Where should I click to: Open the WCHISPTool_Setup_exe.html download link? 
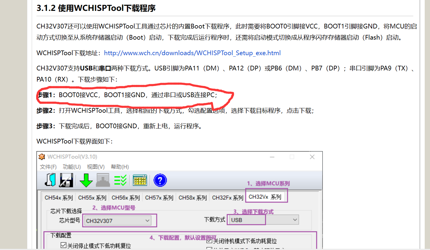(192, 53)
